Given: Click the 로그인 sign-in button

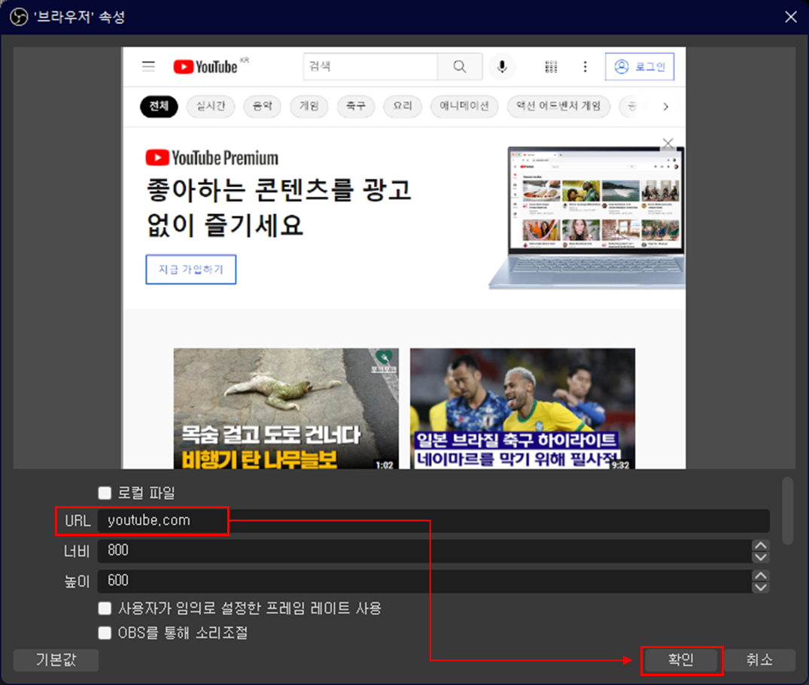Looking at the screenshot, I should click(640, 66).
